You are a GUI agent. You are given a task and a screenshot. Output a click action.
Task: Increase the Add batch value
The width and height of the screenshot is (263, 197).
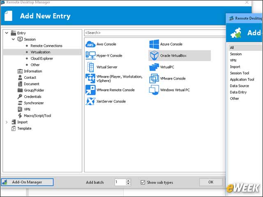point(128,181)
